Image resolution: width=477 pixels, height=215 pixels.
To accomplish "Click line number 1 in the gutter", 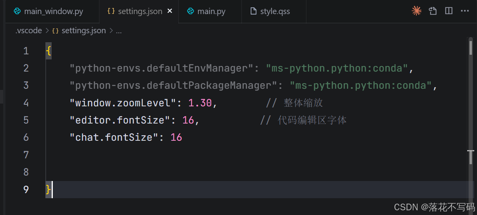I will [26, 51].
